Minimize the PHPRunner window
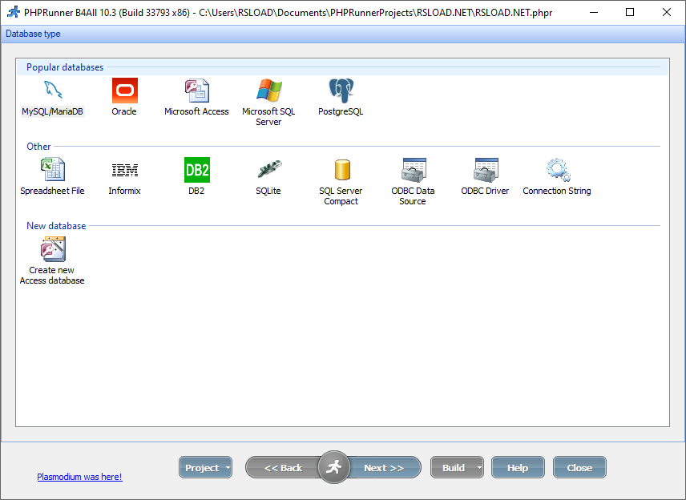This screenshot has height=500, width=686. [594, 12]
